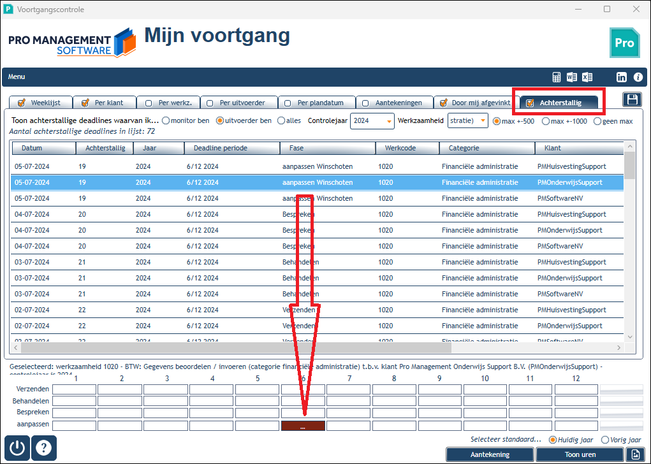Export to Excel via the Excel icon
The width and height of the screenshot is (651, 464).
tap(587, 77)
